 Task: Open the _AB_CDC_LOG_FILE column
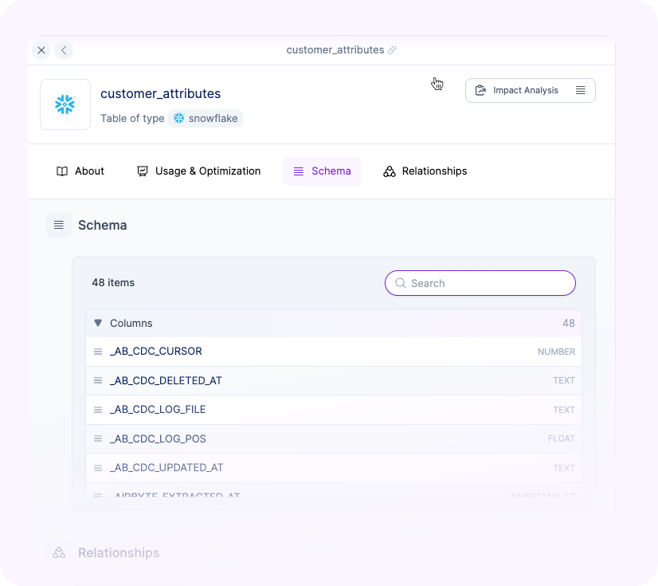coord(158,410)
